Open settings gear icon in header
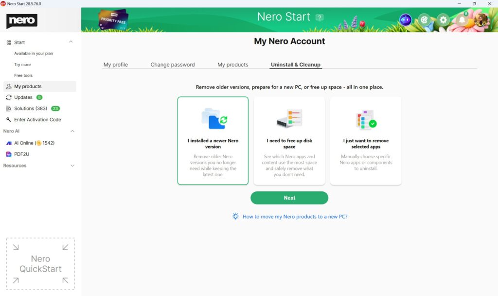The height and width of the screenshot is (296, 498). [443, 20]
